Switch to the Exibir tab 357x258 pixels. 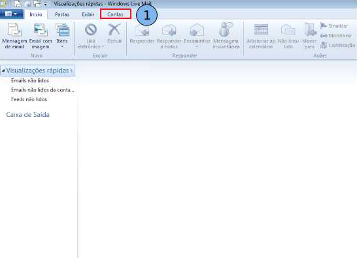[88, 14]
